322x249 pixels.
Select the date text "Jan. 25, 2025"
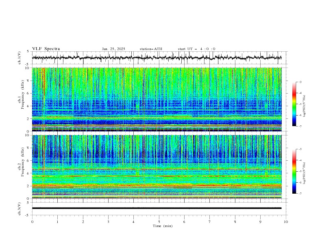click(113, 49)
